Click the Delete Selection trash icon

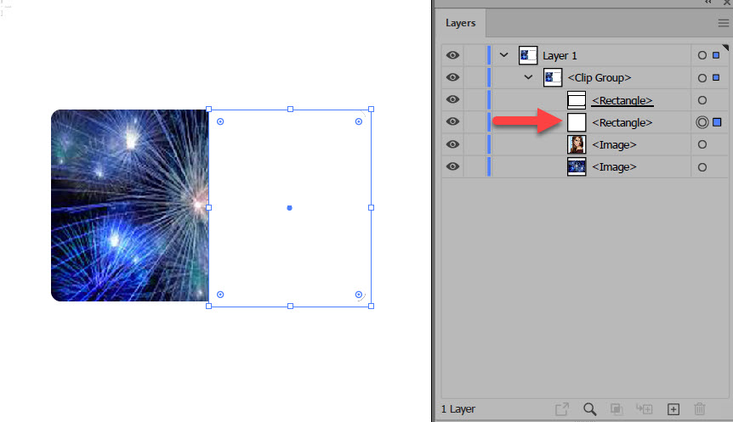pos(699,409)
